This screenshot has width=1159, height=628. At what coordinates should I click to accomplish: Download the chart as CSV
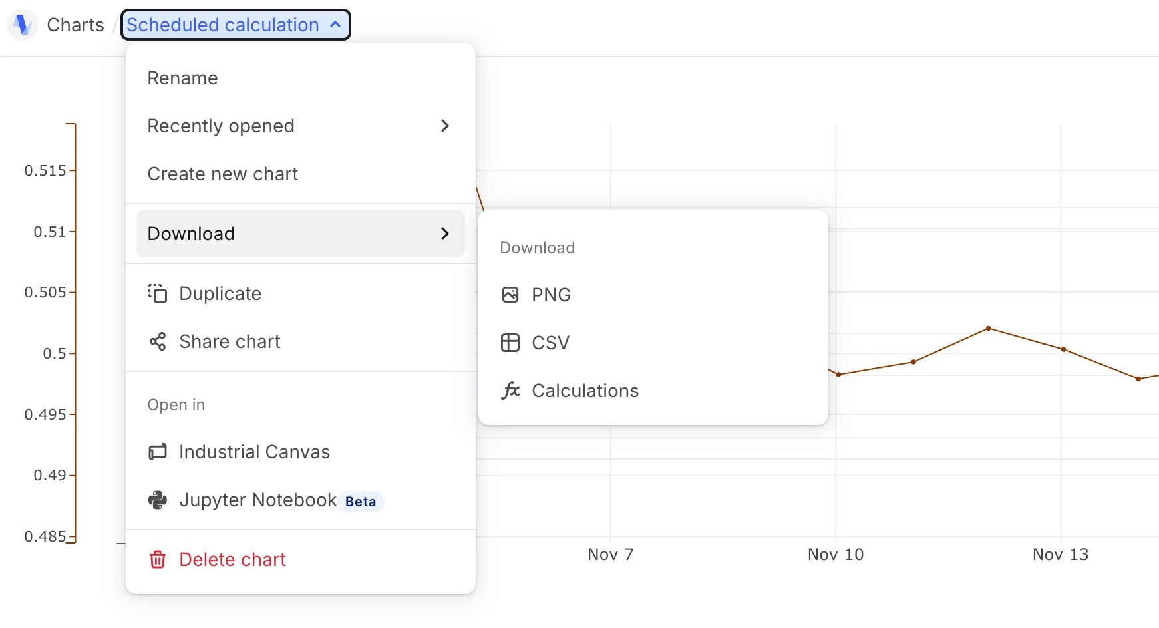(550, 343)
